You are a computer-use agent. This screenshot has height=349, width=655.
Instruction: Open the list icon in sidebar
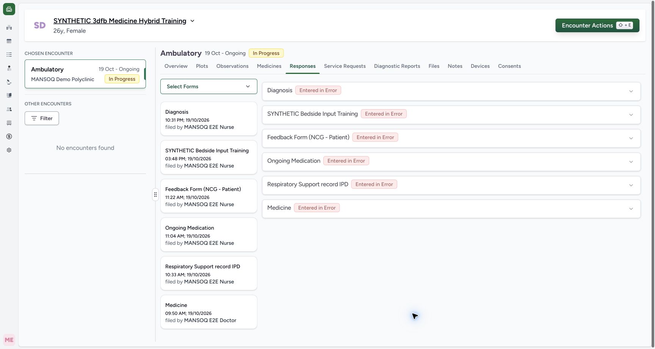9,55
